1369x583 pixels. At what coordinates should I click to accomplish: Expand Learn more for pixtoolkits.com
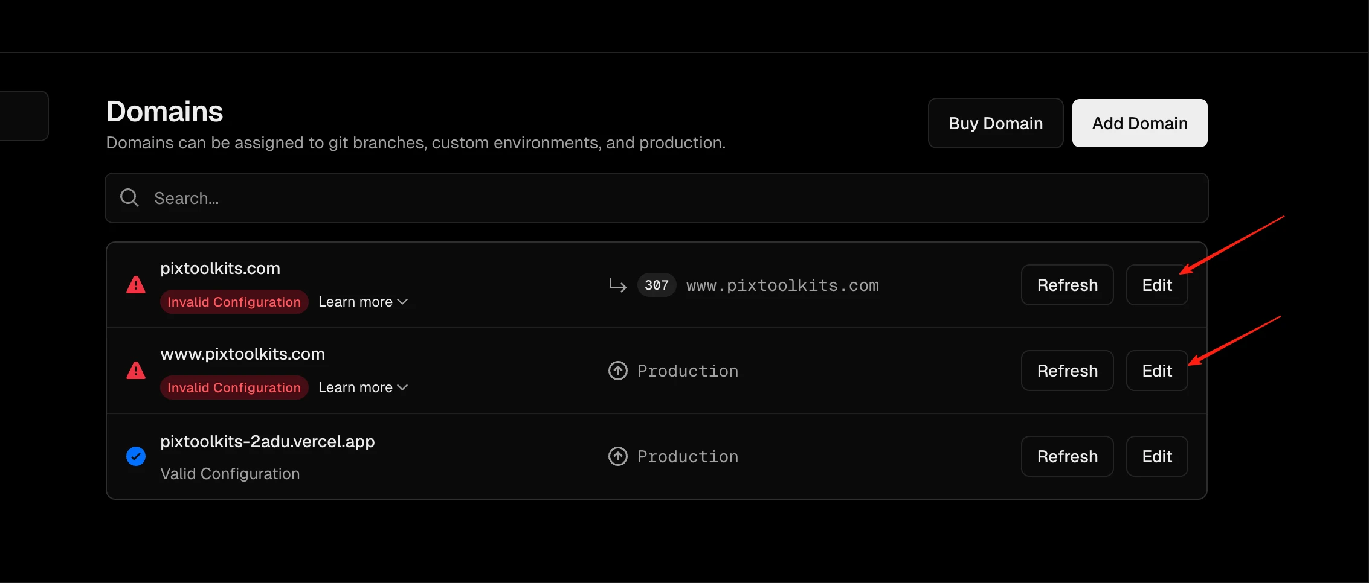click(363, 302)
